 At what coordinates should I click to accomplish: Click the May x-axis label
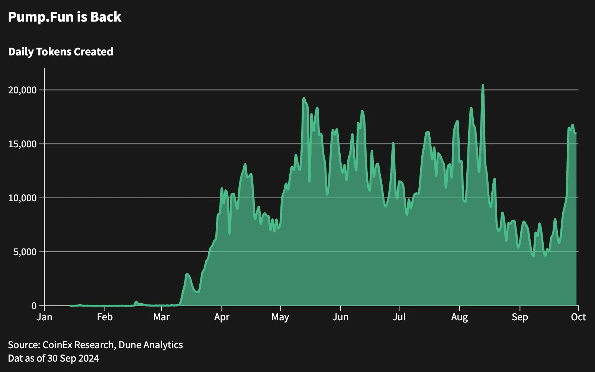pos(280,317)
